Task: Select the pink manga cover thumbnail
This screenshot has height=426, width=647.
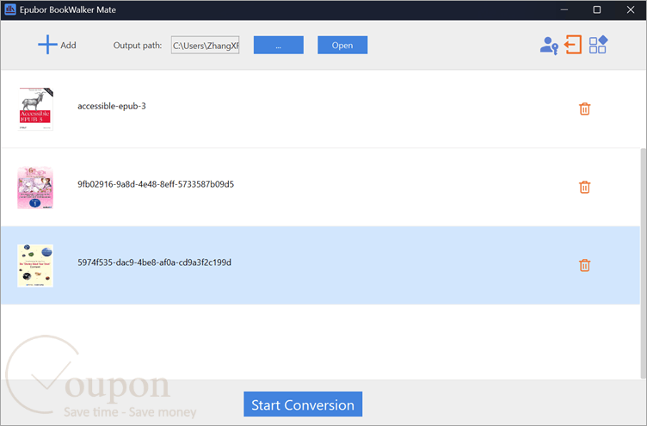Action: coord(35,188)
